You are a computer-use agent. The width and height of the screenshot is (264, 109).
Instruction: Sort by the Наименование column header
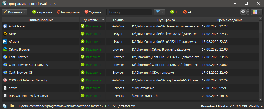tap(41, 20)
